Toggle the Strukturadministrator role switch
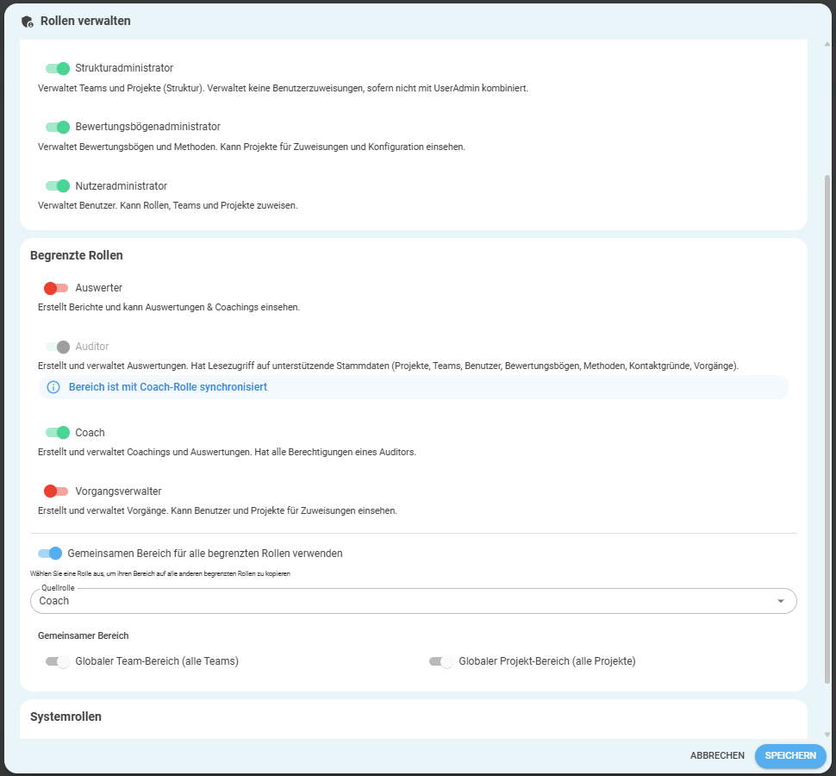The image size is (836, 776). click(x=58, y=68)
